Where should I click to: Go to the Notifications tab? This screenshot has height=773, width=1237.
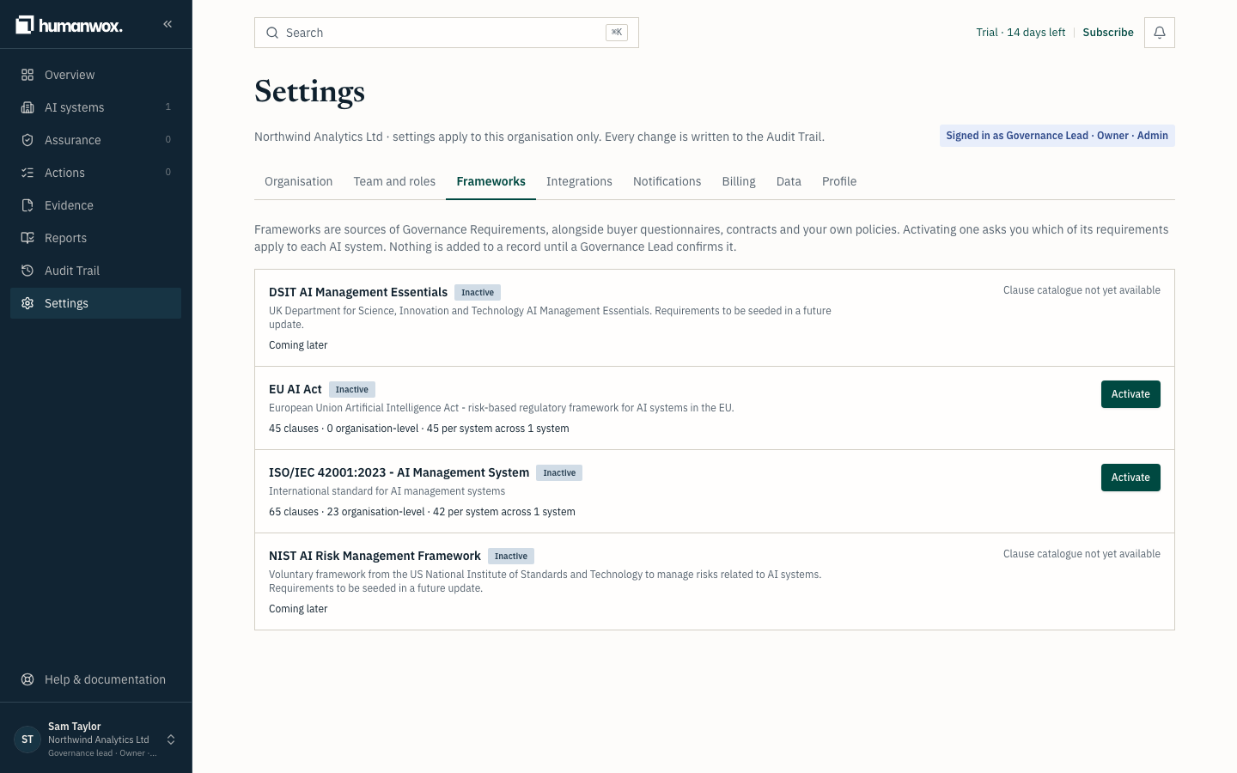click(667, 181)
